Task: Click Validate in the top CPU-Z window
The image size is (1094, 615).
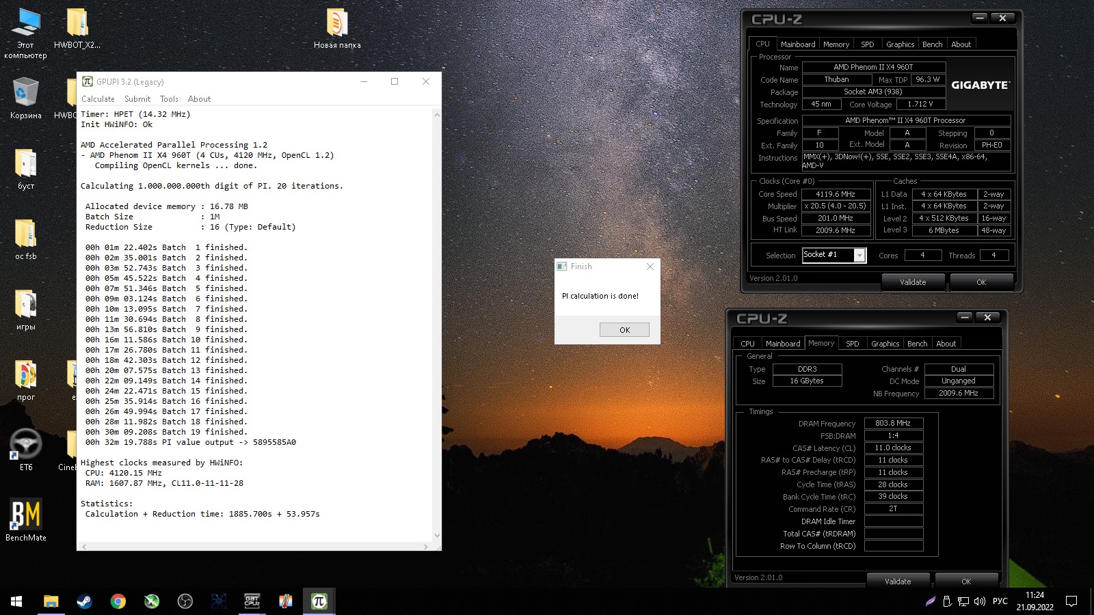Action: [x=913, y=282]
